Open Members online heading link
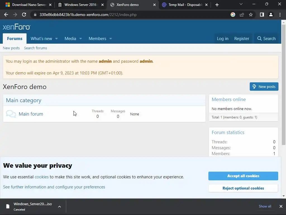This screenshot has height=215, width=286. [x=228, y=99]
